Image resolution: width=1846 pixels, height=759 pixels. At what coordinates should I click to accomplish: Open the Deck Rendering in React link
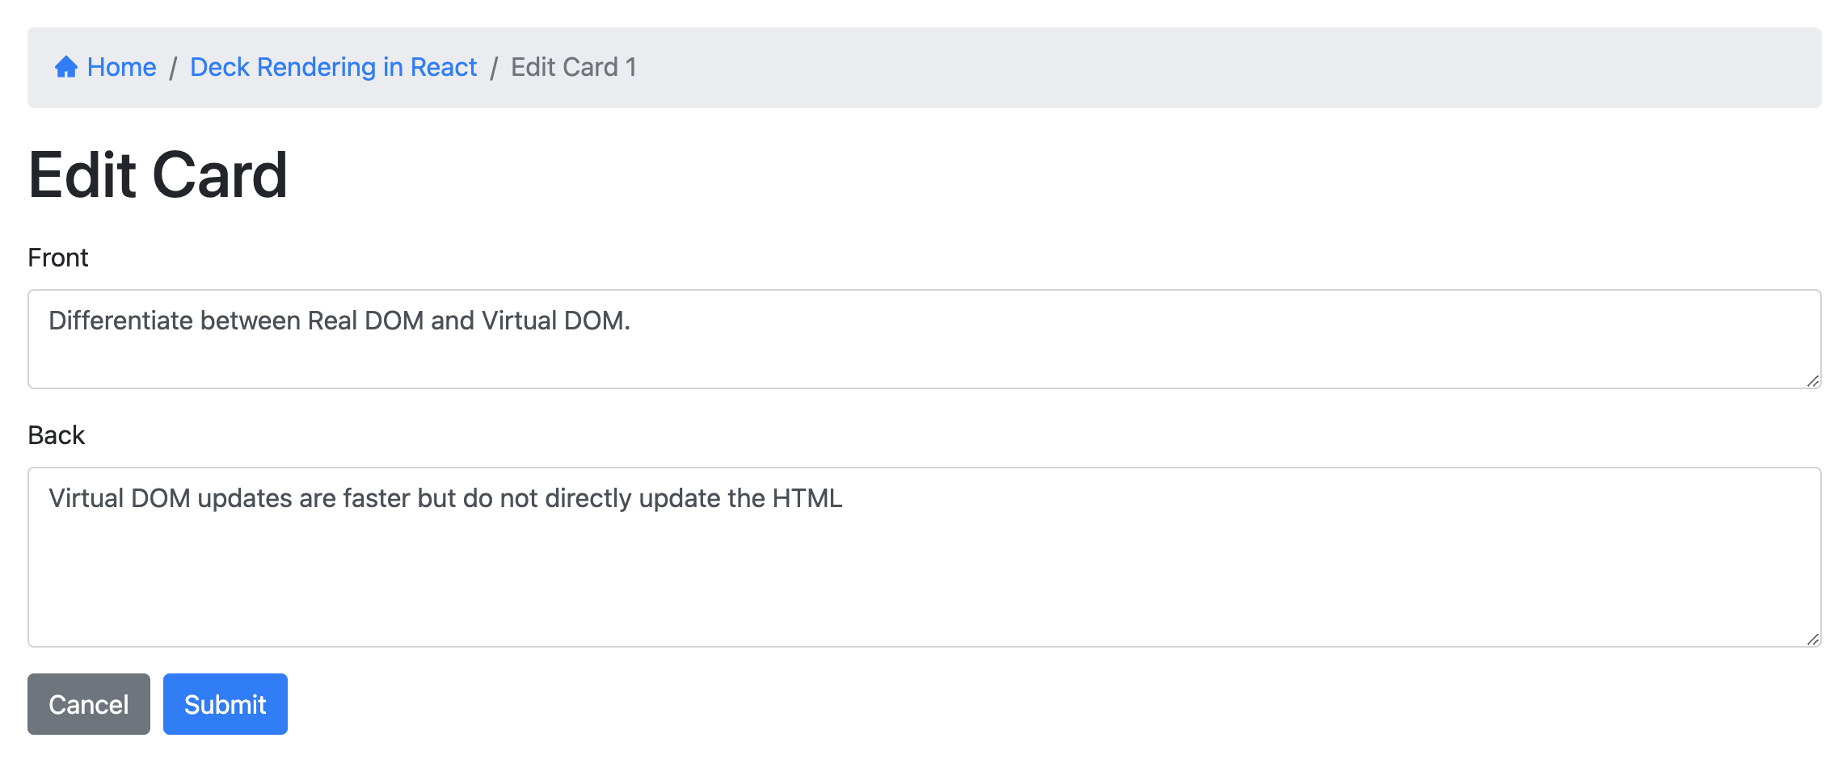pos(333,67)
